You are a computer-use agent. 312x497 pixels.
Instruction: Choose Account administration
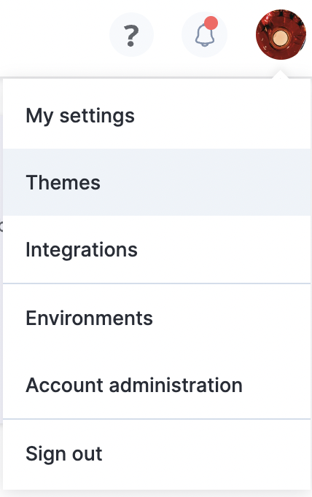tap(157, 385)
